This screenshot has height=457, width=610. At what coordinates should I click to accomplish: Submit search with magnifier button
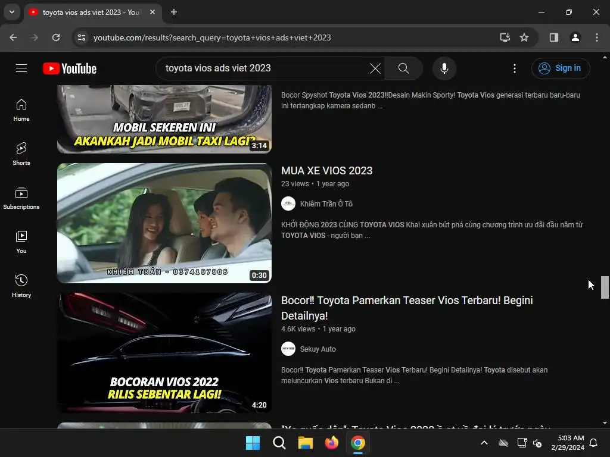[403, 68]
